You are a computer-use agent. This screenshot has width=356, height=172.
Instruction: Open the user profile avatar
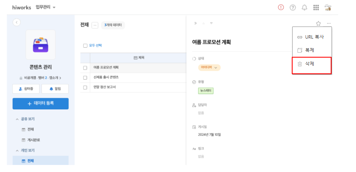point(328,7)
